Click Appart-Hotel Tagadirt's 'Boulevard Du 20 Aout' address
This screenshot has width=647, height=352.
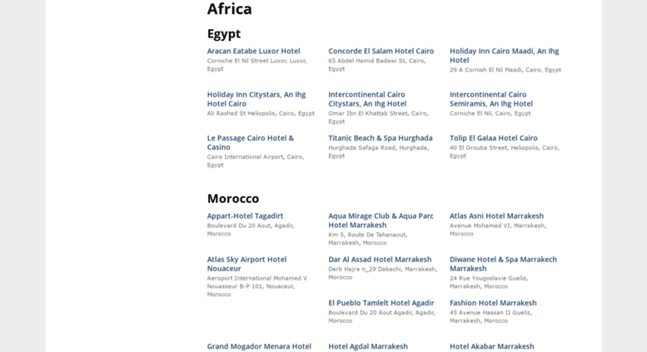(x=251, y=230)
